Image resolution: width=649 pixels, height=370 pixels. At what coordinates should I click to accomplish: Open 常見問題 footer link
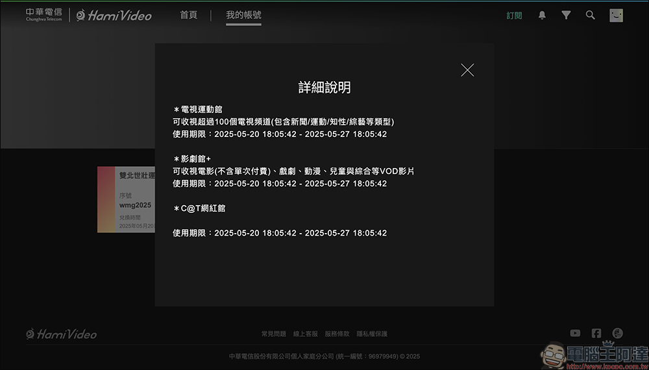(x=274, y=334)
